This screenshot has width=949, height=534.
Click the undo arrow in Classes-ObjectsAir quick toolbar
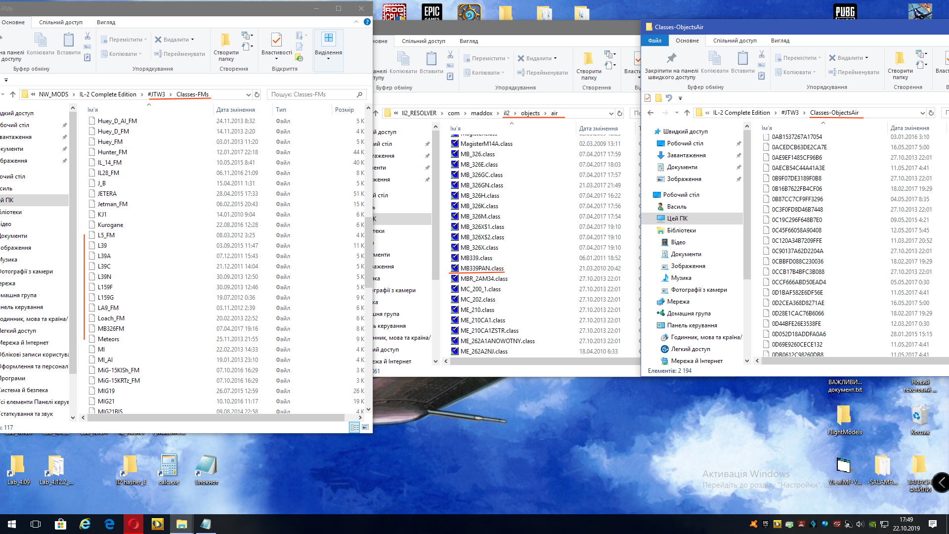point(669,98)
